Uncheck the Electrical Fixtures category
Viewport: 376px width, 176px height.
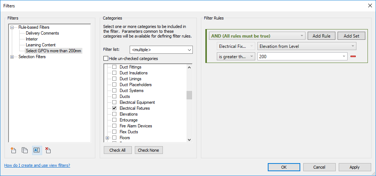tap(114, 108)
